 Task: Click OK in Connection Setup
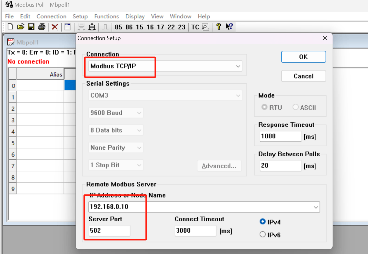[304, 57]
